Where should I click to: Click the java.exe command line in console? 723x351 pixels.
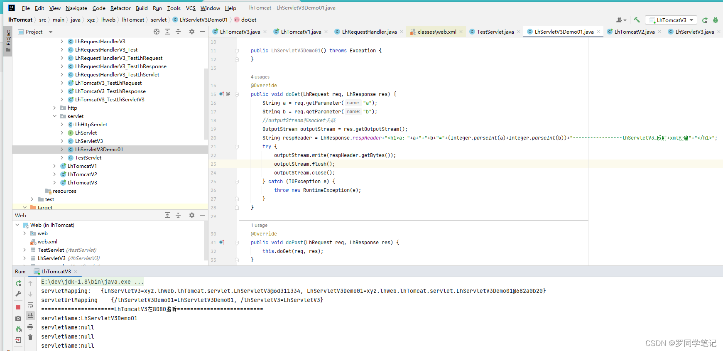(x=92, y=282)
